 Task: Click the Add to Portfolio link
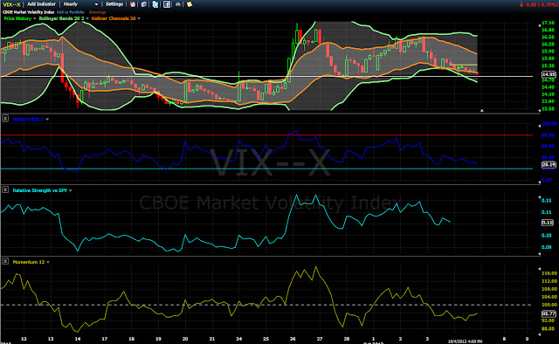[x=70, y=12]
